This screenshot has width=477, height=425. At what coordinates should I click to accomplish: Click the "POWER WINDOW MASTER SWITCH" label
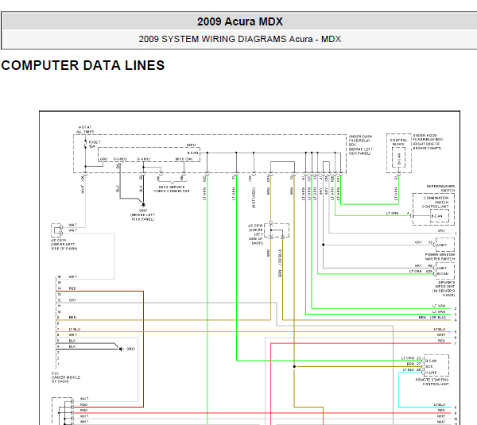point(440,257)
